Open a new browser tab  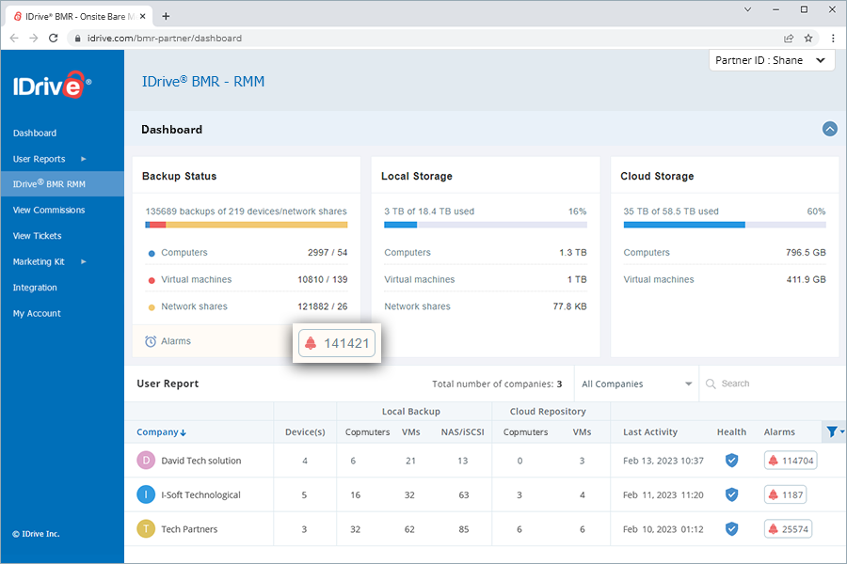tap(166, 16)
